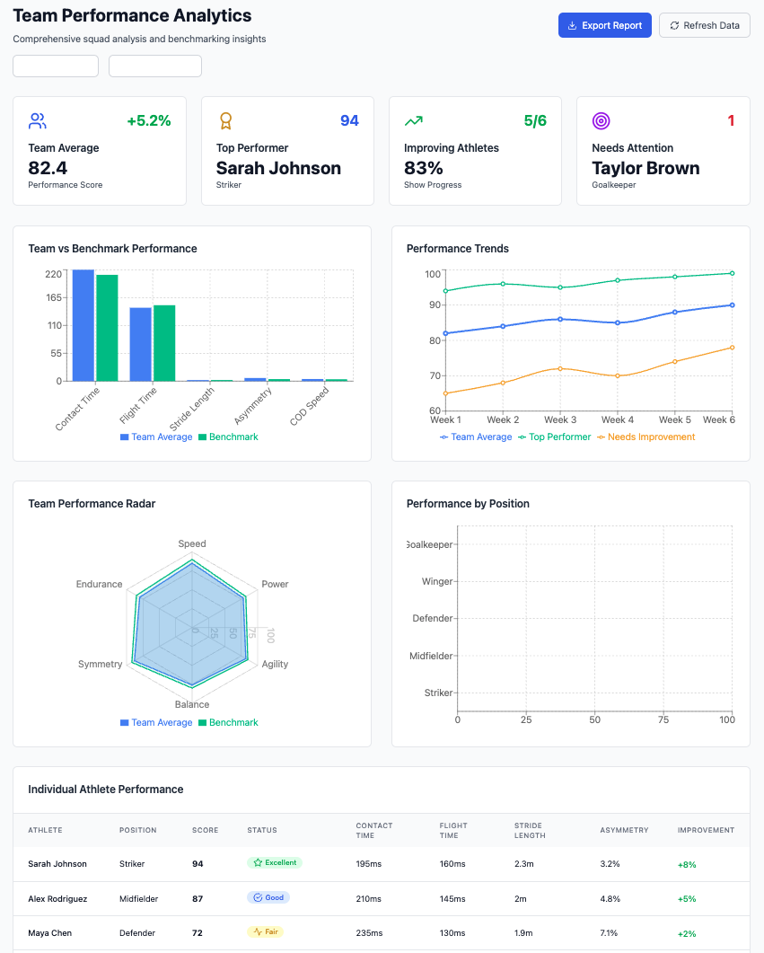This screenshot has height=953, width=764.
Task: Click the Export Report button
Action: pyautogui.click(x=605, y=25)
